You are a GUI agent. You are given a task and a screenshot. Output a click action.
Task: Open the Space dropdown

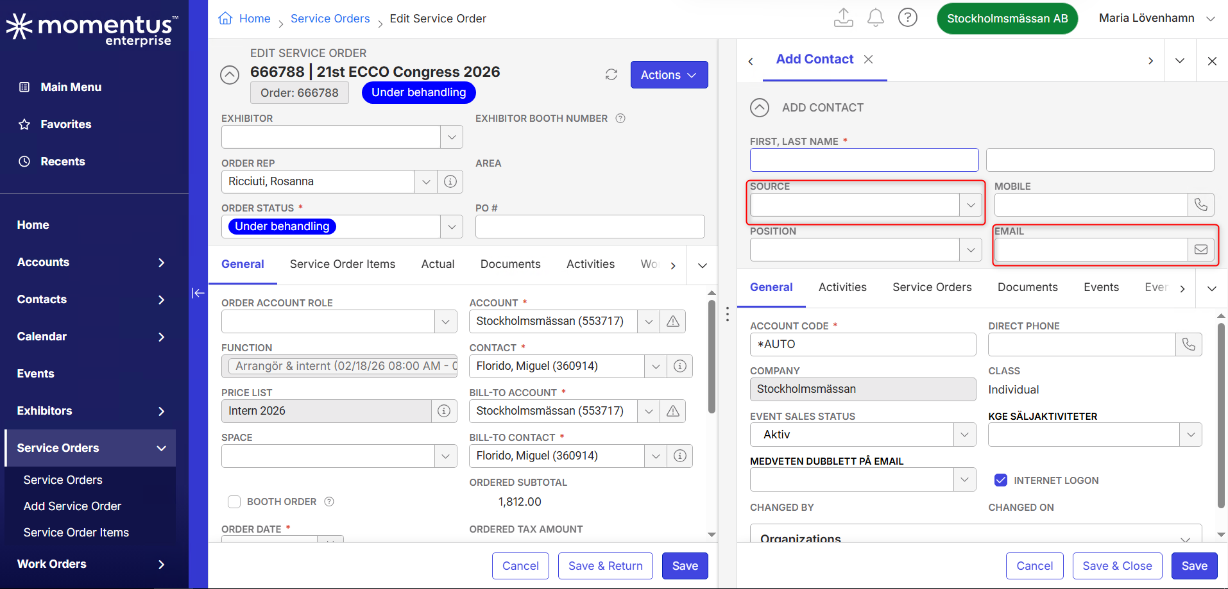[x=445, y=456]
